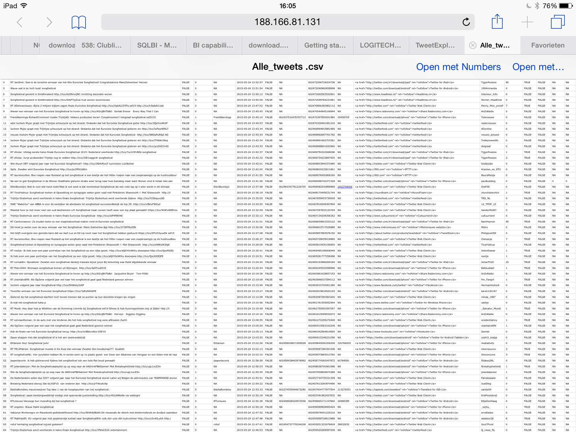Show all tabs overview icon

(x=558, y=22)
